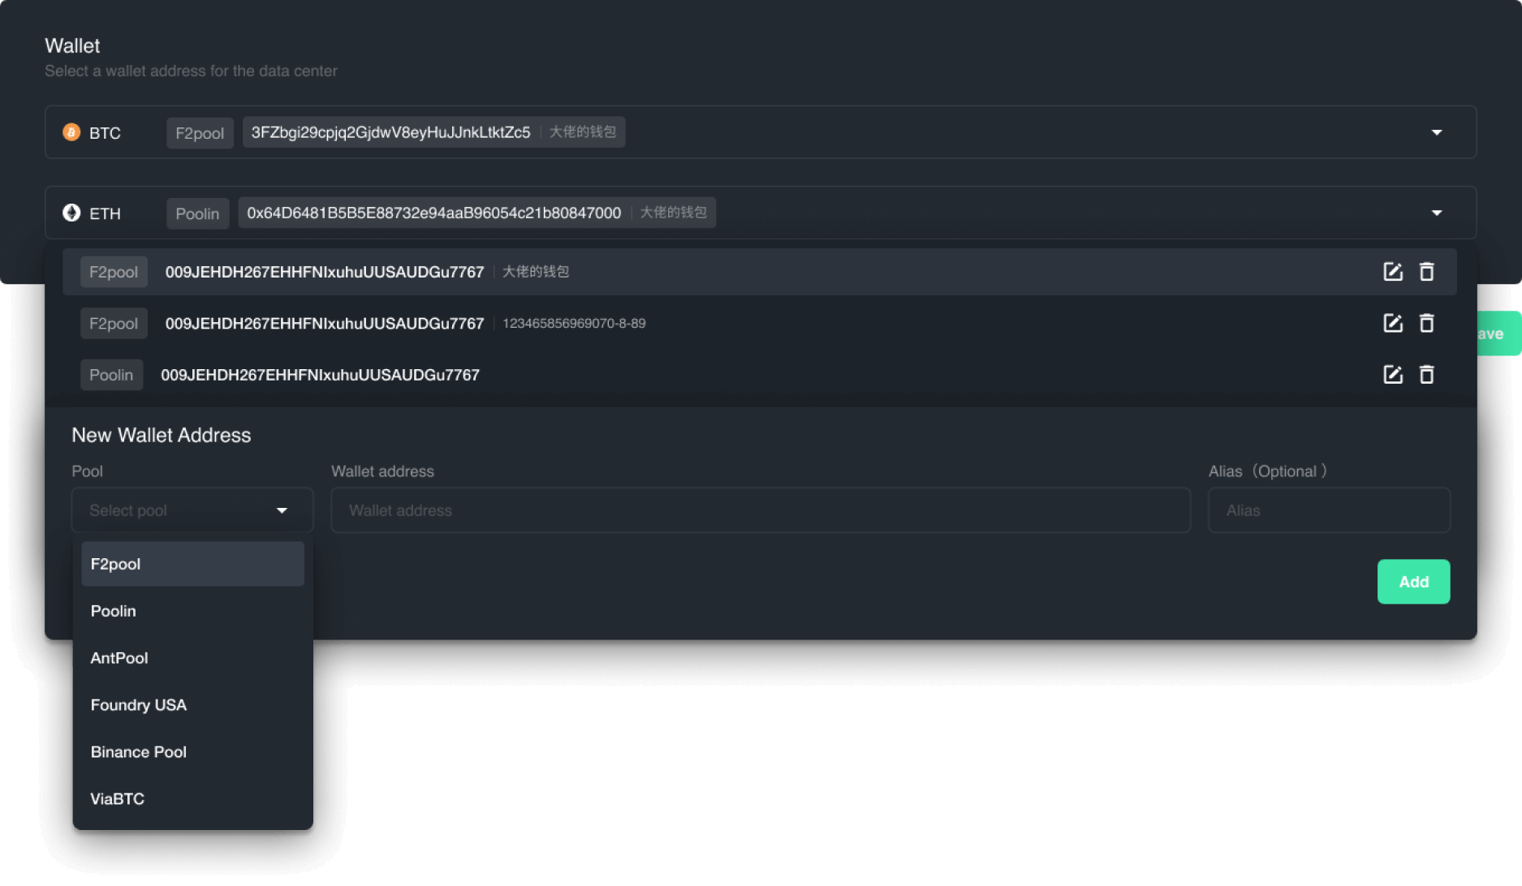Expand the BTC wallet dropdown arrow

1436,132
